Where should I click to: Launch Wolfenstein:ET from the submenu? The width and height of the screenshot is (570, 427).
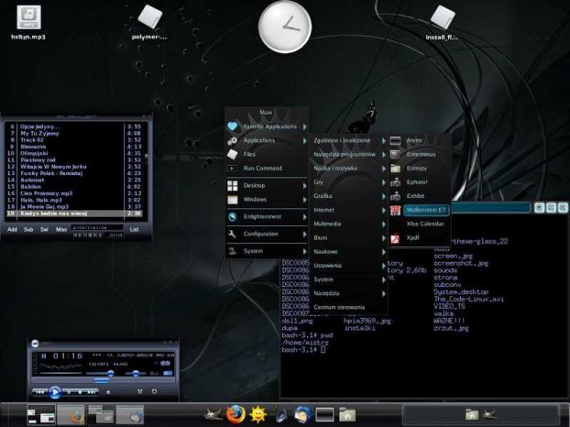click(x=420, y=210)
